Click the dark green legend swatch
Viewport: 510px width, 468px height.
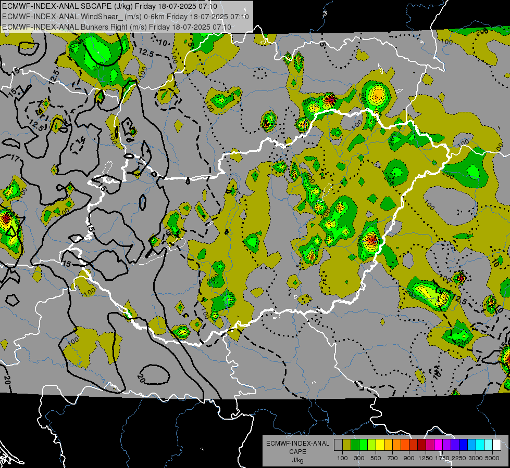(355, 445)
